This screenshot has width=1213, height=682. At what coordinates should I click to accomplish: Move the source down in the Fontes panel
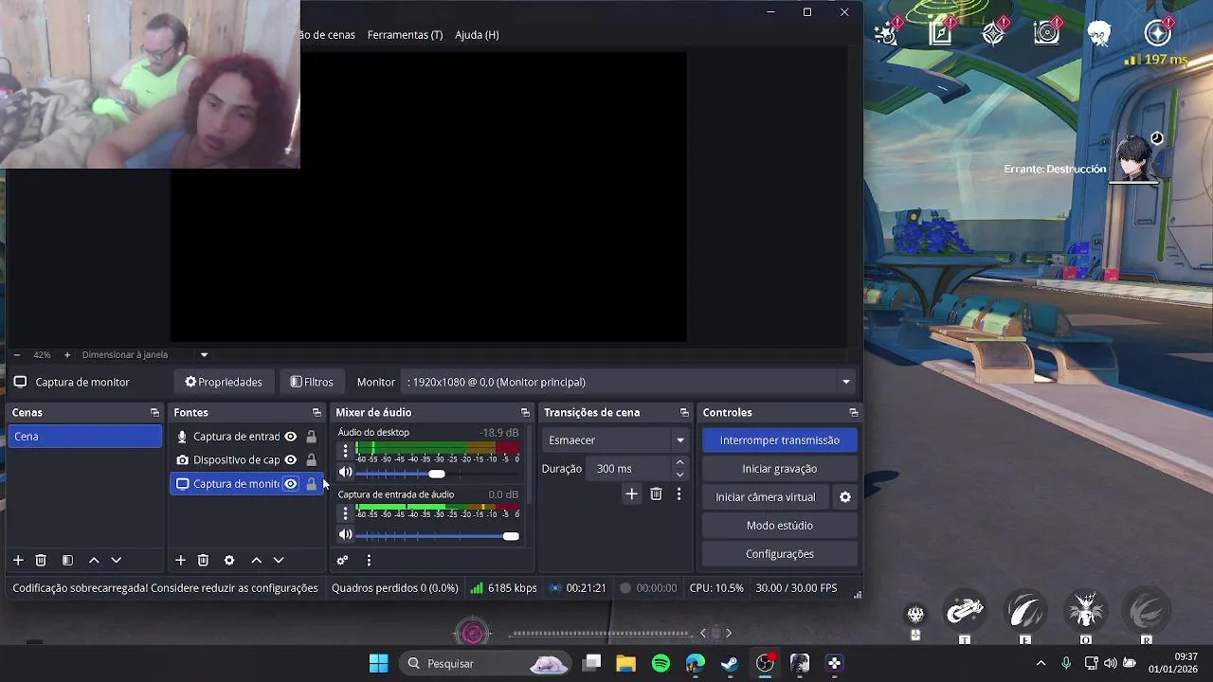coord(279,561)
